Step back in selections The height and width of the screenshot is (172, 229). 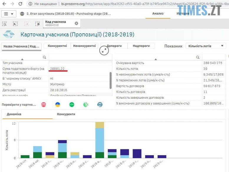coord(15,24)
